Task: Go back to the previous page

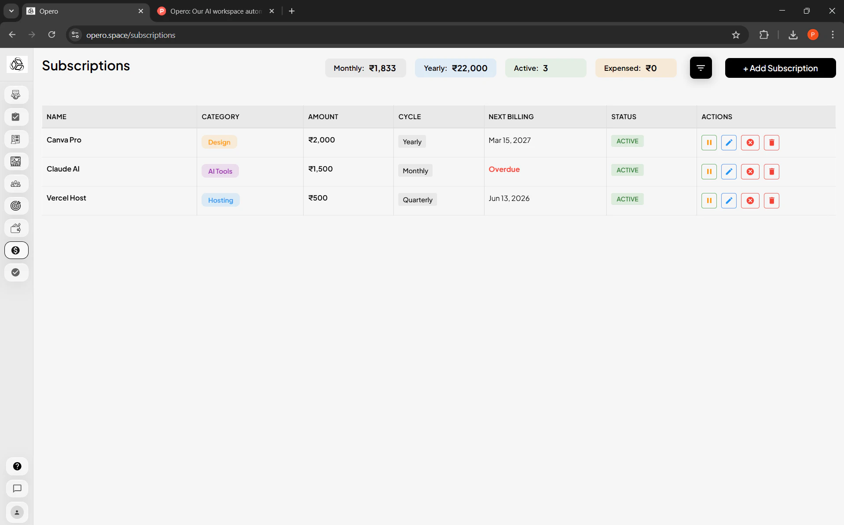Action: (x=12, y=35)
